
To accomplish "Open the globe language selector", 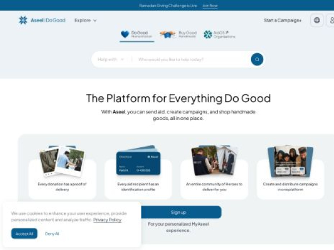I will click(x=317, y=20).
